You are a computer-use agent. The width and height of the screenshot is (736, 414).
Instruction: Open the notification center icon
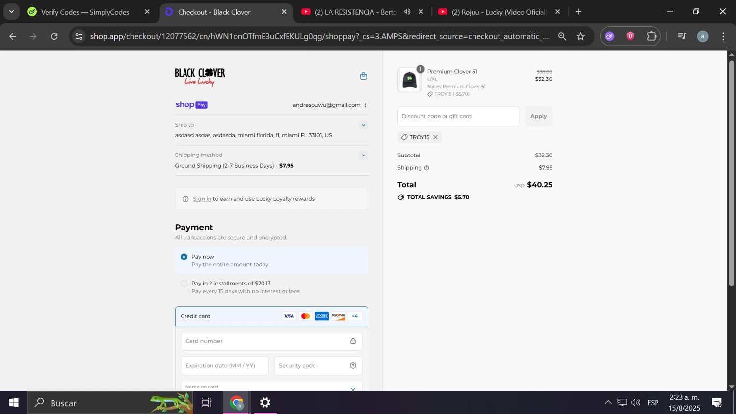717,403
